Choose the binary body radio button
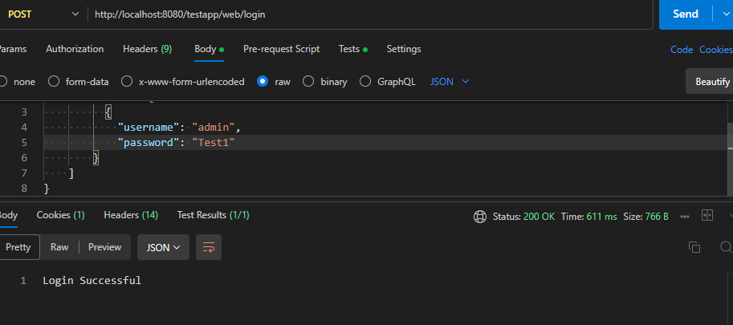This screenshot has width=733, height=325. click(x=308, y=81)
